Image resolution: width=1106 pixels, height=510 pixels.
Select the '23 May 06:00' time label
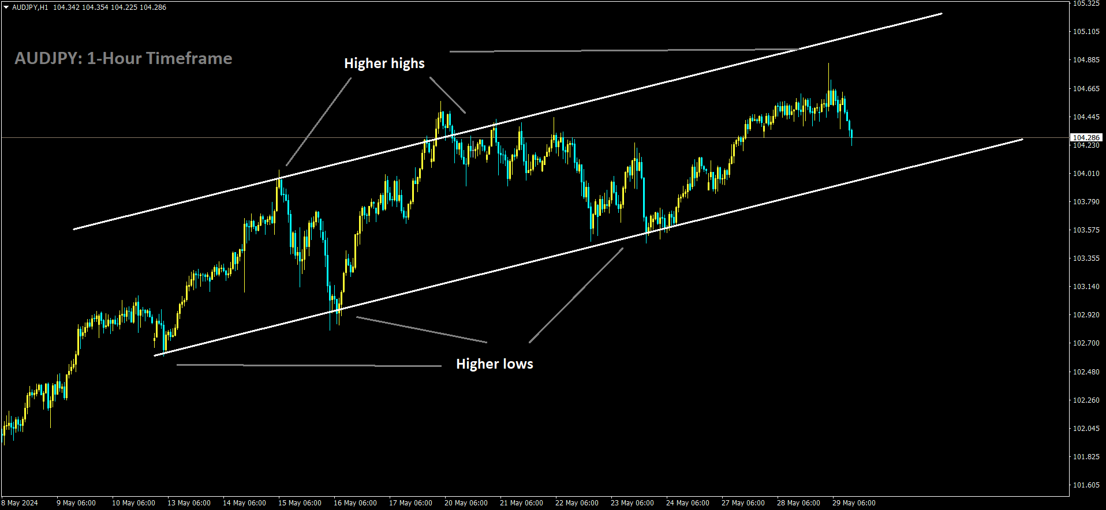[x=632, y=503]
